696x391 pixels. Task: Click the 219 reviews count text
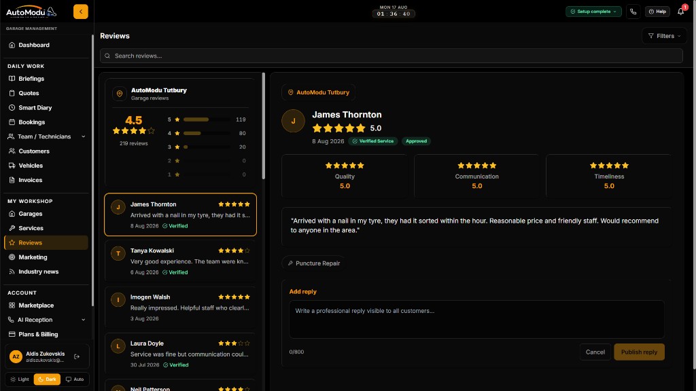134,144
